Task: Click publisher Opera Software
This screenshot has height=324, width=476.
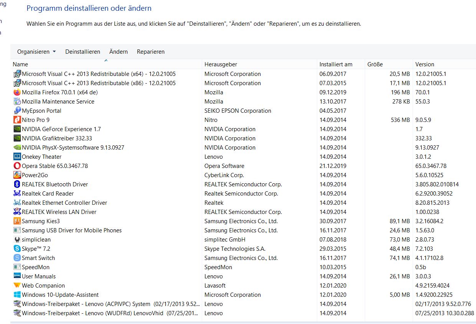Action: click(x=224, y=166)
